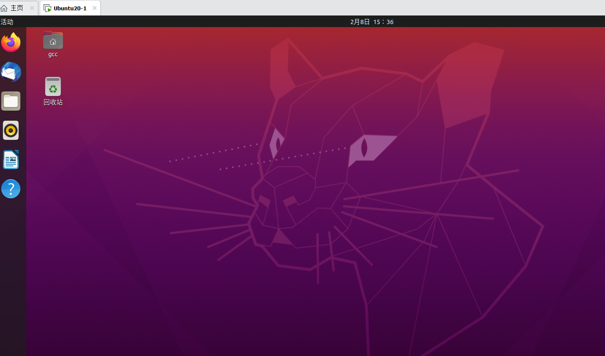The width and height of the screenshot is (605, 356).
Task: Click the gcc label under home folder
Action: click(x=53, y=54)
